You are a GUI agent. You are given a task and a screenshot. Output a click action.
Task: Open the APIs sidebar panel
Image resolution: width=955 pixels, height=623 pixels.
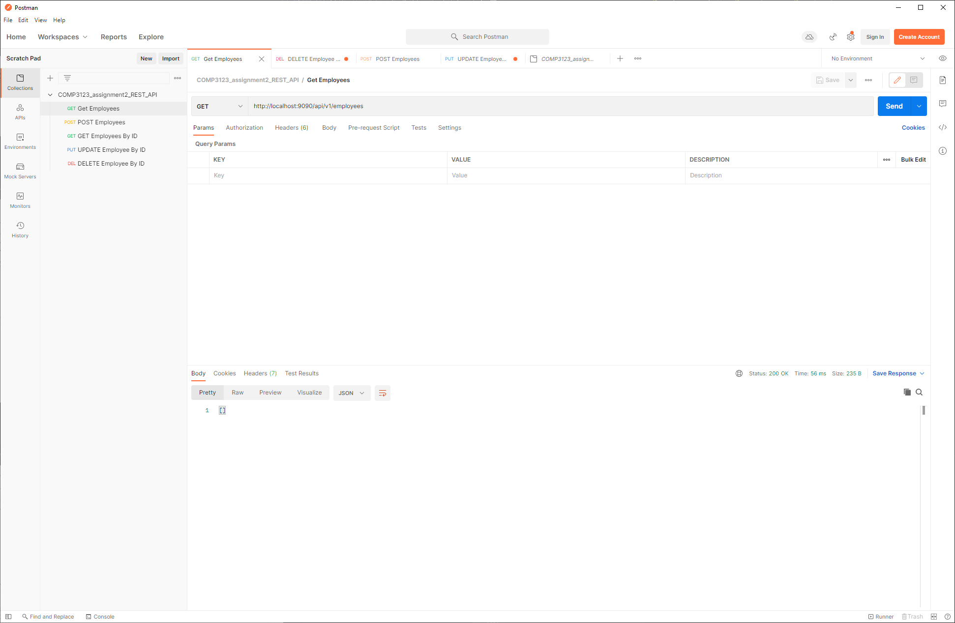point(20,112)
